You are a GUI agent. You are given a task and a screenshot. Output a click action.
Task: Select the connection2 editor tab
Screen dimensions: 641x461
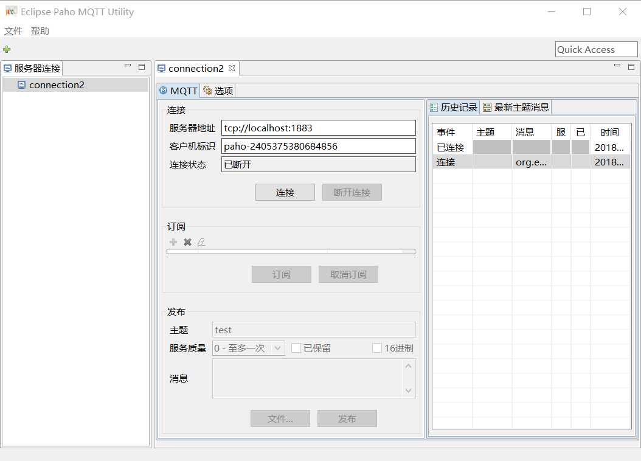tap(196, 68)
